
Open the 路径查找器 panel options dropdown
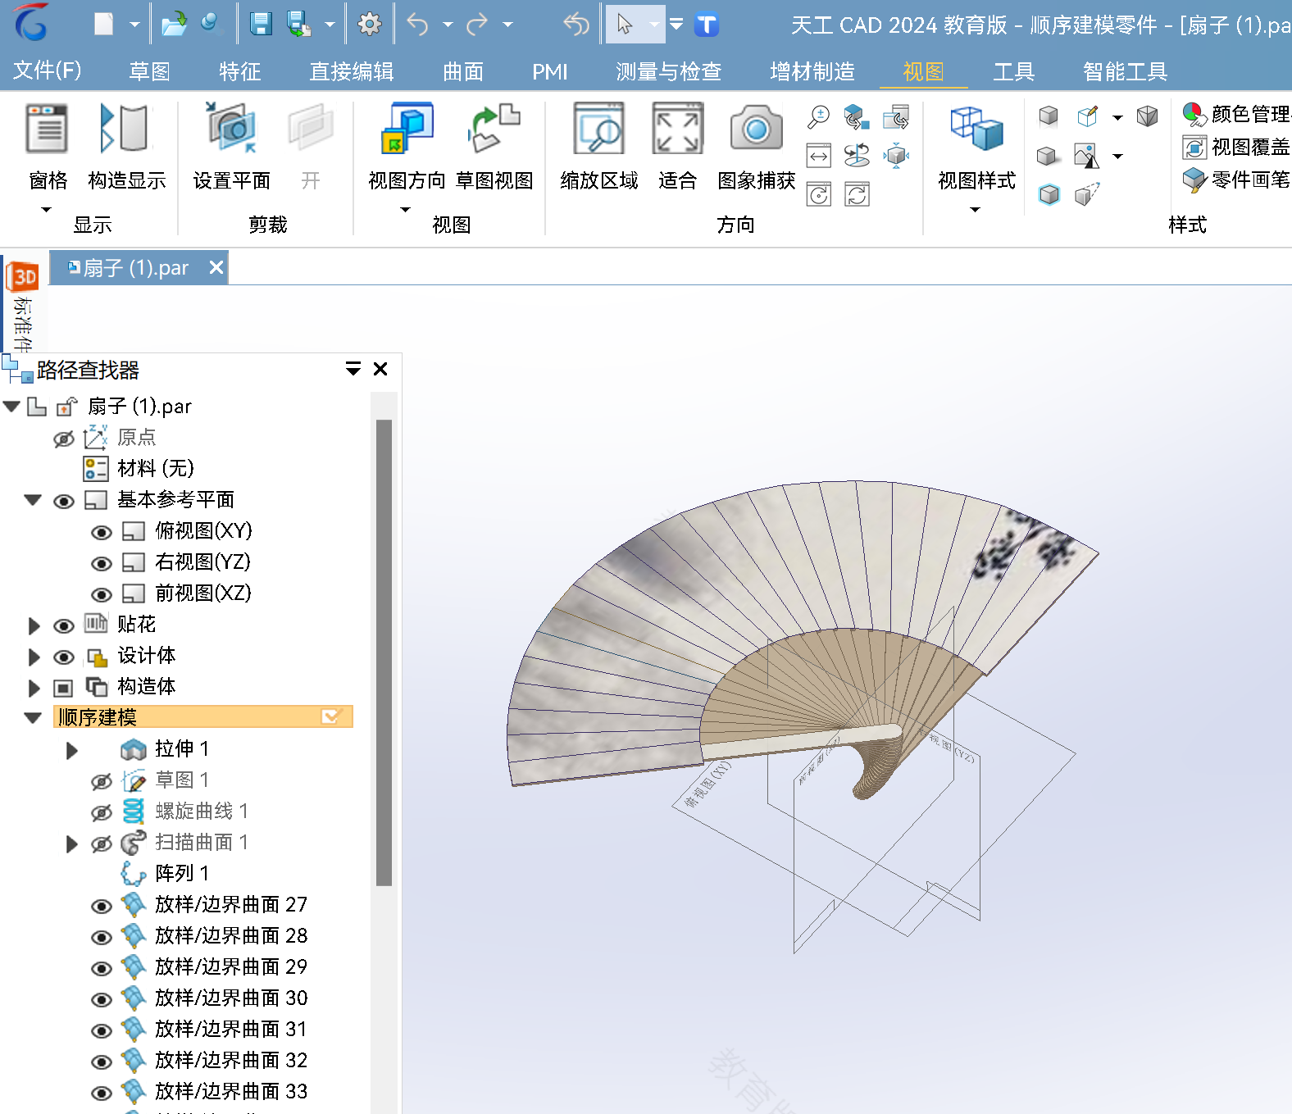click(353, 369)
